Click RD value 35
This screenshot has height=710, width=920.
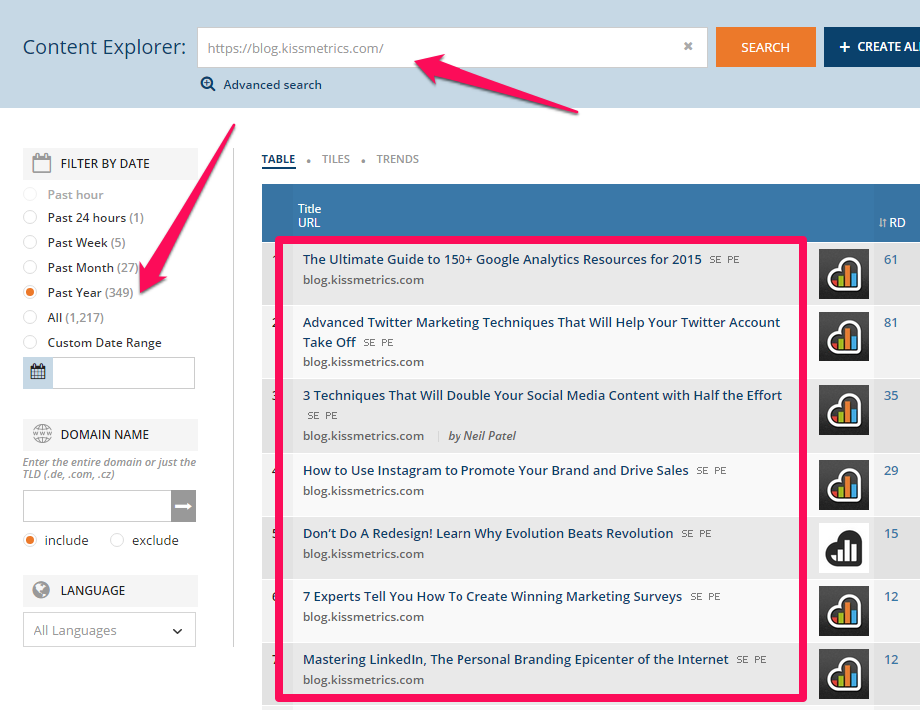[x=891, y=395]
